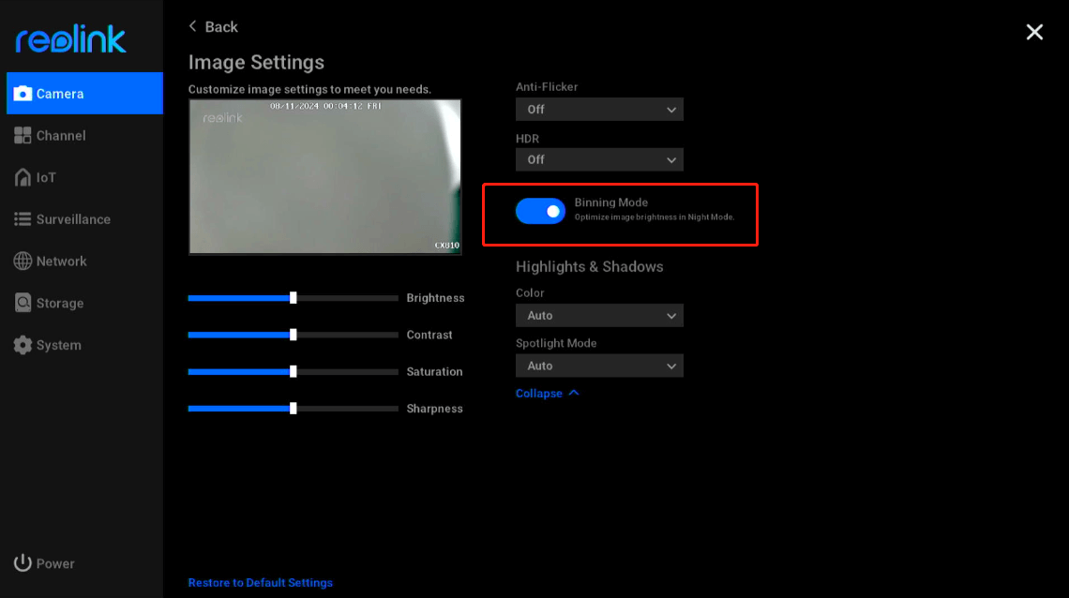Go Back to previous page
The image size is (1069, 598).
coord(214,26)
